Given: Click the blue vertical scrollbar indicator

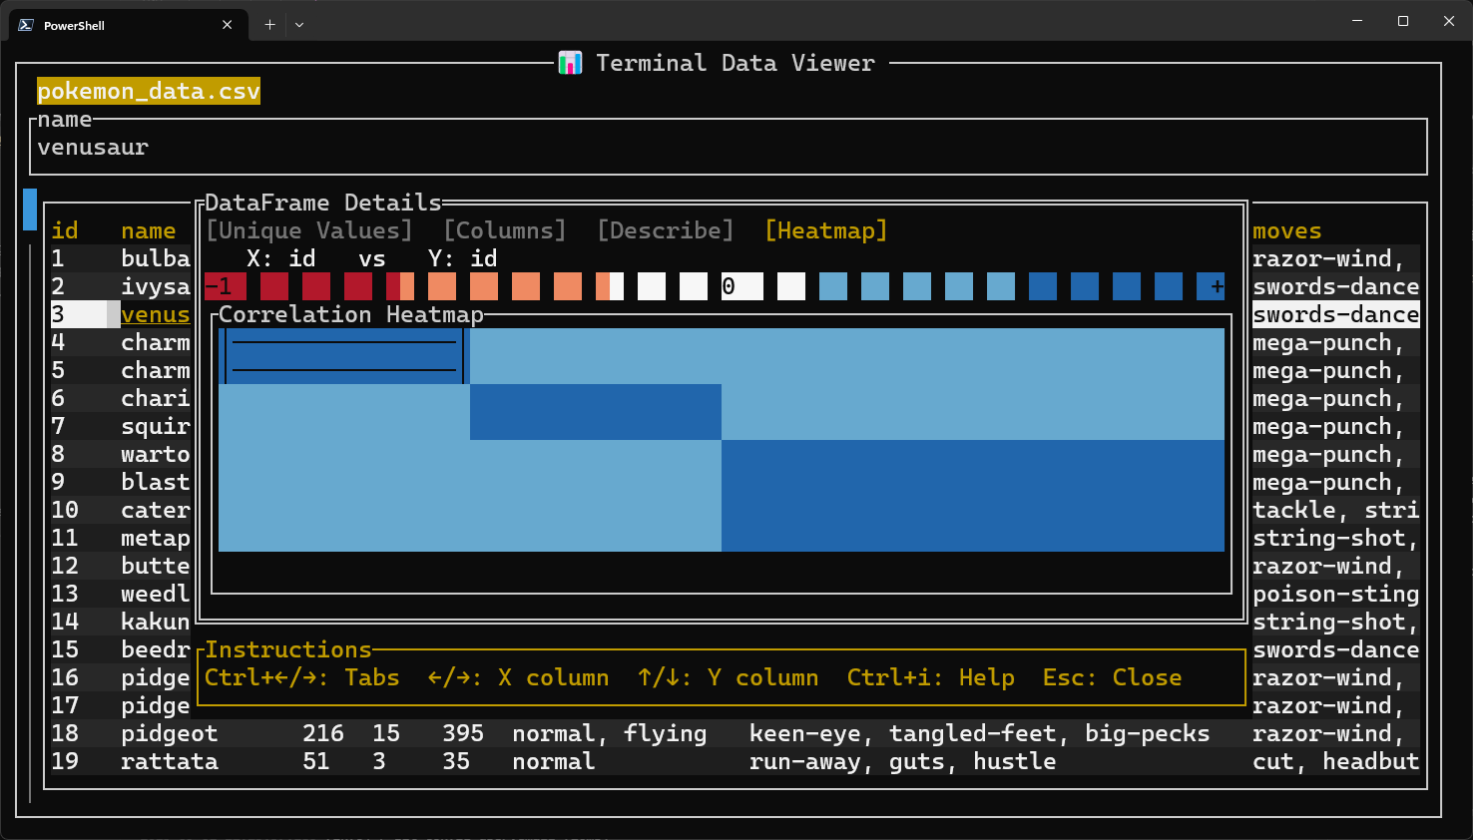Looking at the screenshot, I should click(x=30, y=210).
